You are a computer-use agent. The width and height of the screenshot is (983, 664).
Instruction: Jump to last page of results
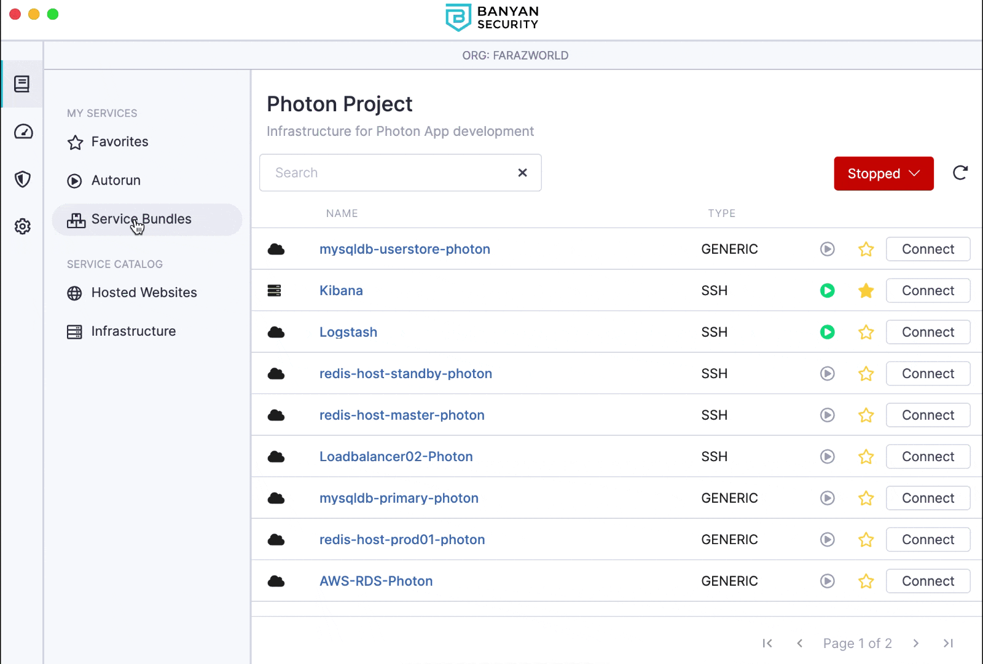point(948,643)
